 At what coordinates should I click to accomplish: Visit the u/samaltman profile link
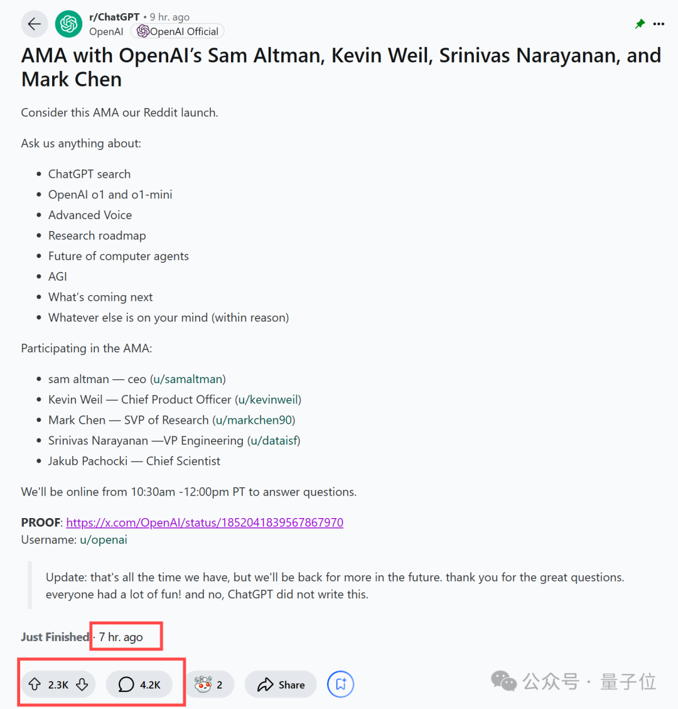pos(188,379)
